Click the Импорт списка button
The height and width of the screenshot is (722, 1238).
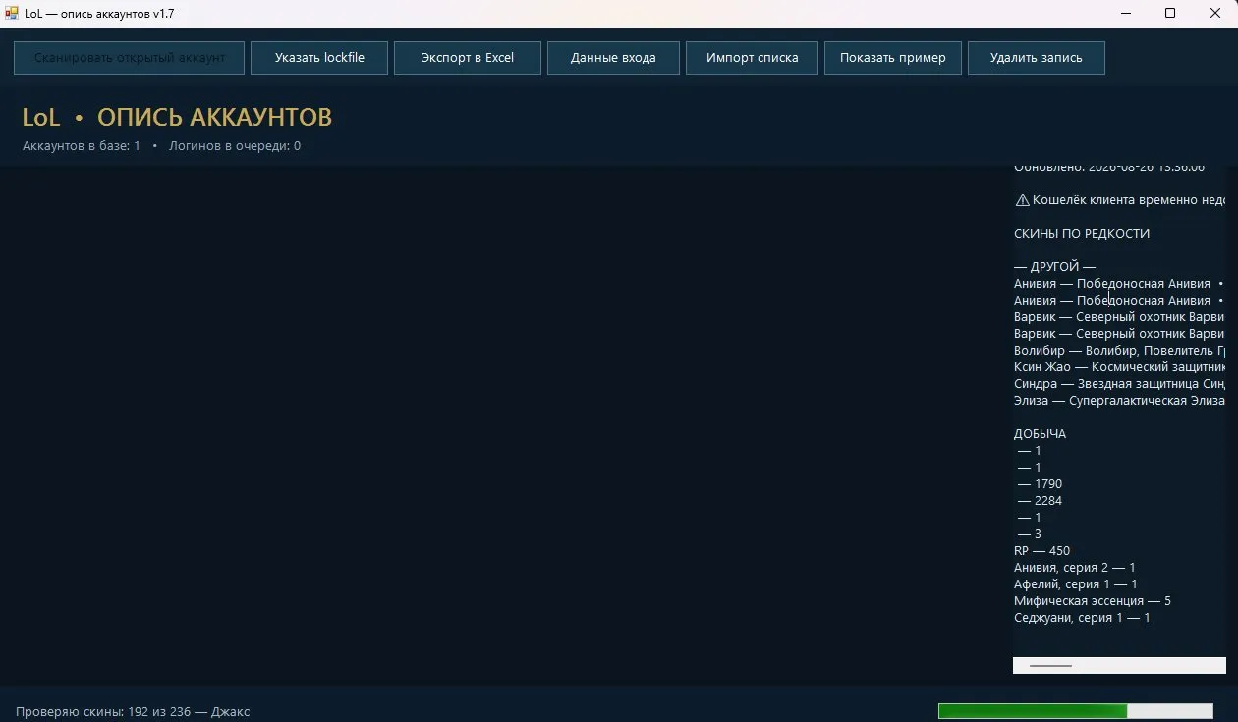point(753,58)
